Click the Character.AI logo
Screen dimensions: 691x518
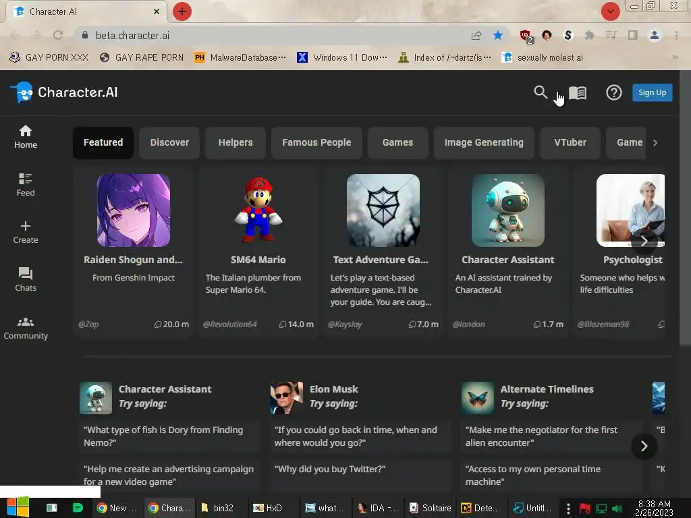pyautogui.click(x=64, y=92)
